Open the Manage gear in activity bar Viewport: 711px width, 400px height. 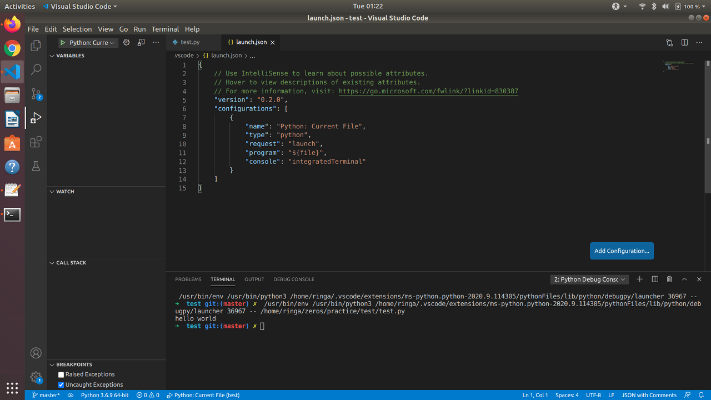click(x=36, y=377)
